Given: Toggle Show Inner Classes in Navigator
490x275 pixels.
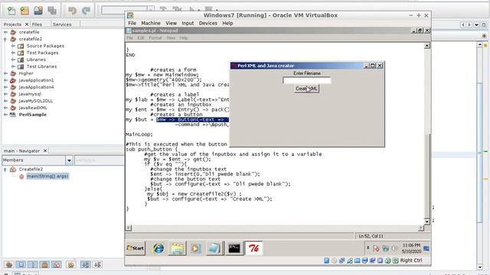Looking at the screenshot, I should [56, 265].
